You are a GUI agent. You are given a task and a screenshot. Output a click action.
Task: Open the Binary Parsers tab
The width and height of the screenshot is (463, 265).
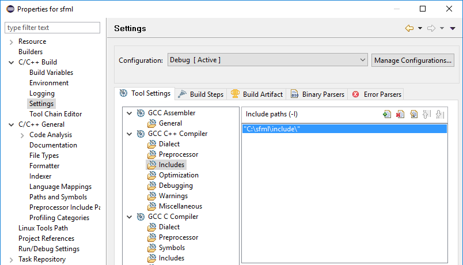(x=317, y=94)
